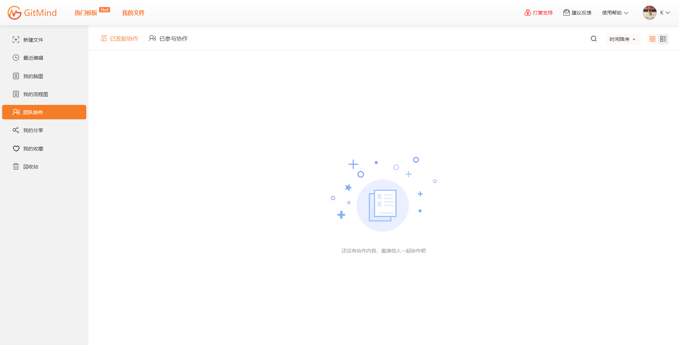Image resolution: width=679 pixels, height=345 pixels.
Task: Click the search magnifier icon
Action: [594, 39]
